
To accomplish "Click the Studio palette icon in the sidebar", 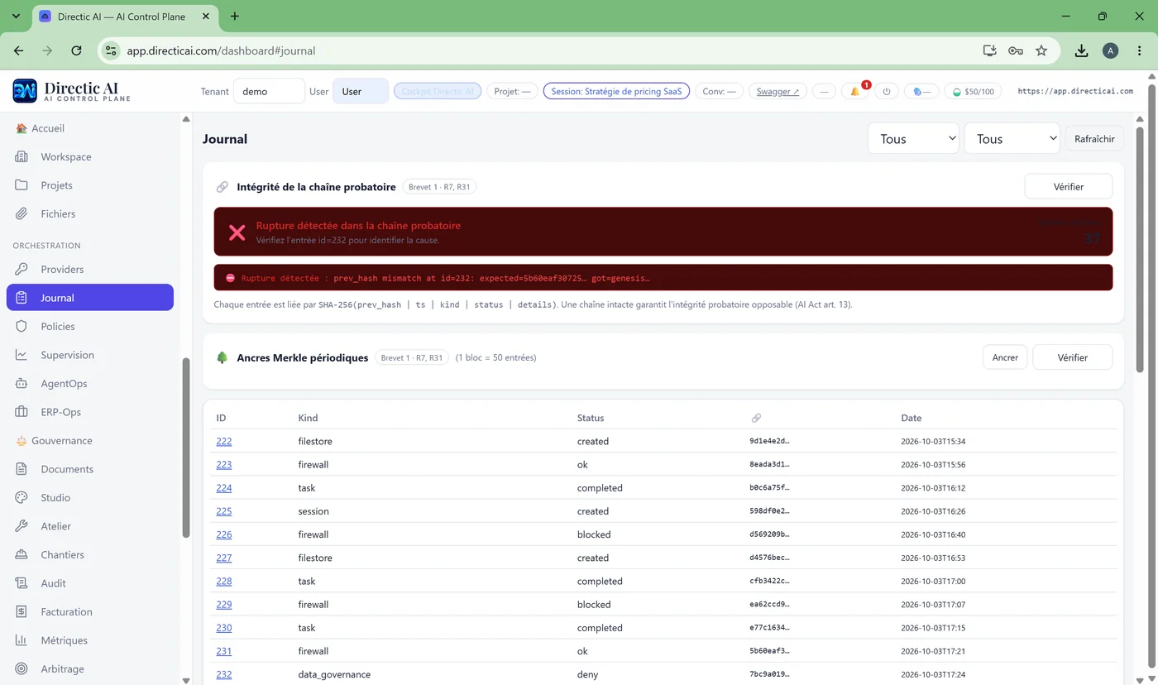I will coord(22,497).
